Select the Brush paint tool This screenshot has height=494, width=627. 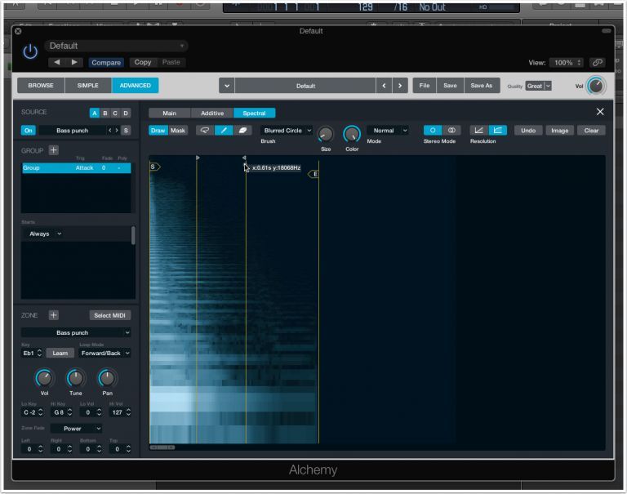(x=224, y=131)
